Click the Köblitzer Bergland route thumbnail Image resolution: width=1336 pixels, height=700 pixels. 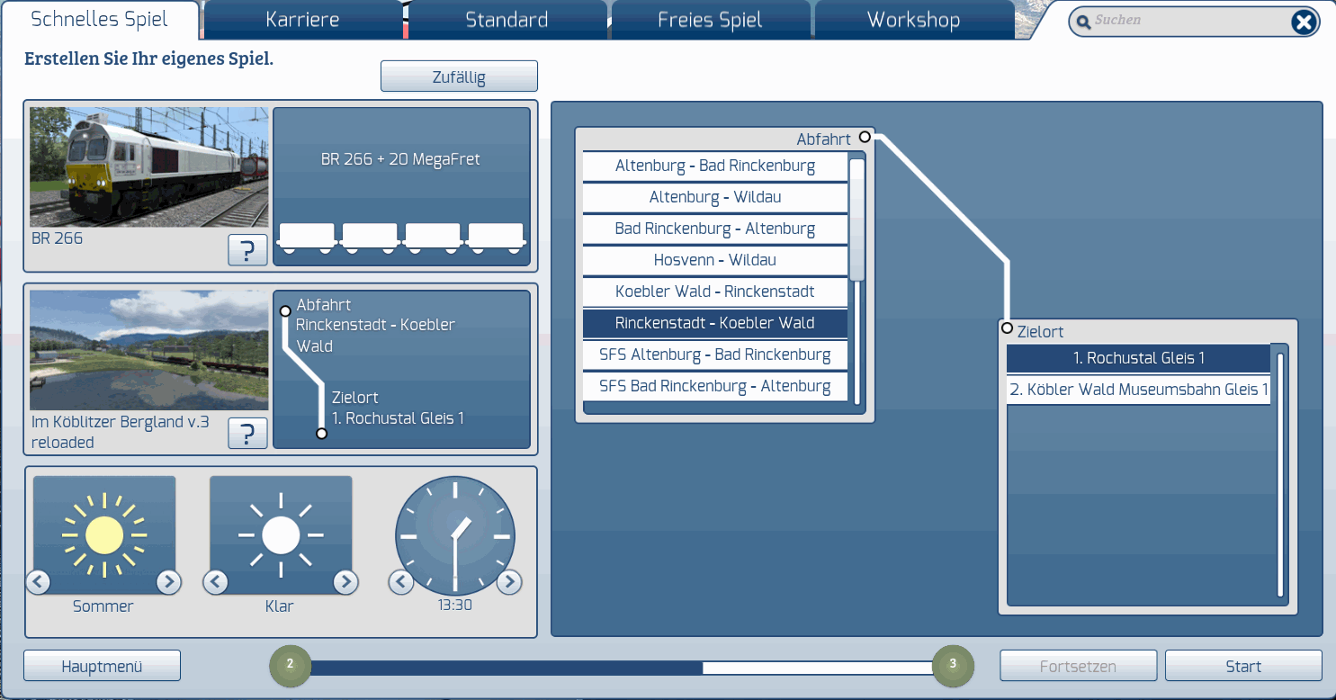point(149,350)
